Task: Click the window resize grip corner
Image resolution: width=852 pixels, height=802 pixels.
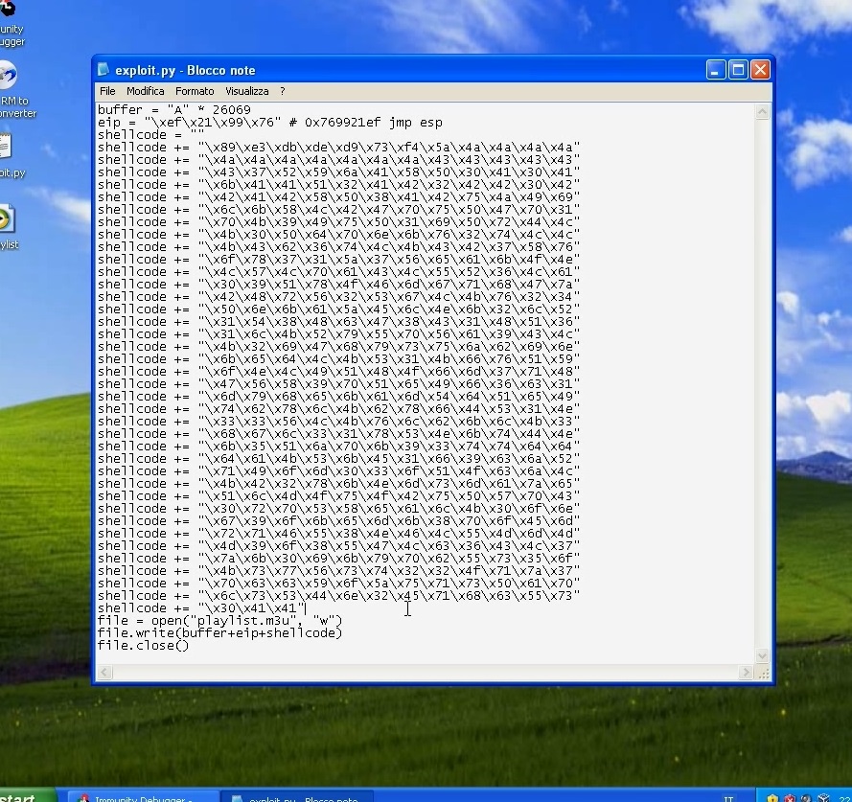Action: click(764, 674)
